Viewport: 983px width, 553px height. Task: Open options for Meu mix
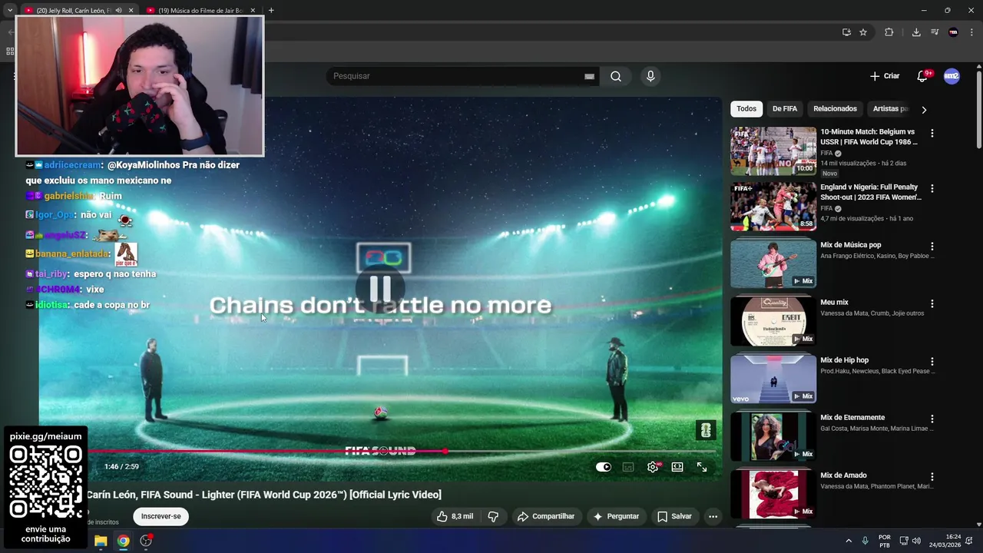pos(932,303)
